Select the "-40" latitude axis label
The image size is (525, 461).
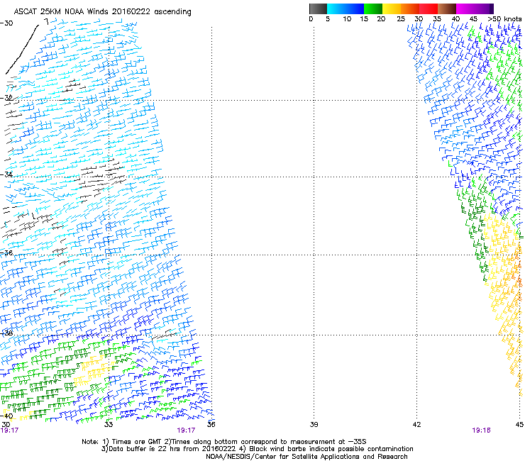[x=6, y=416]
